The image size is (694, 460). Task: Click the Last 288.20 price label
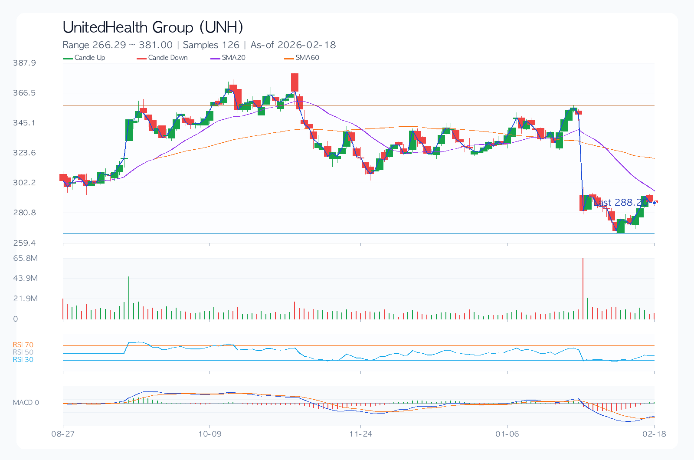coord(620,203)
